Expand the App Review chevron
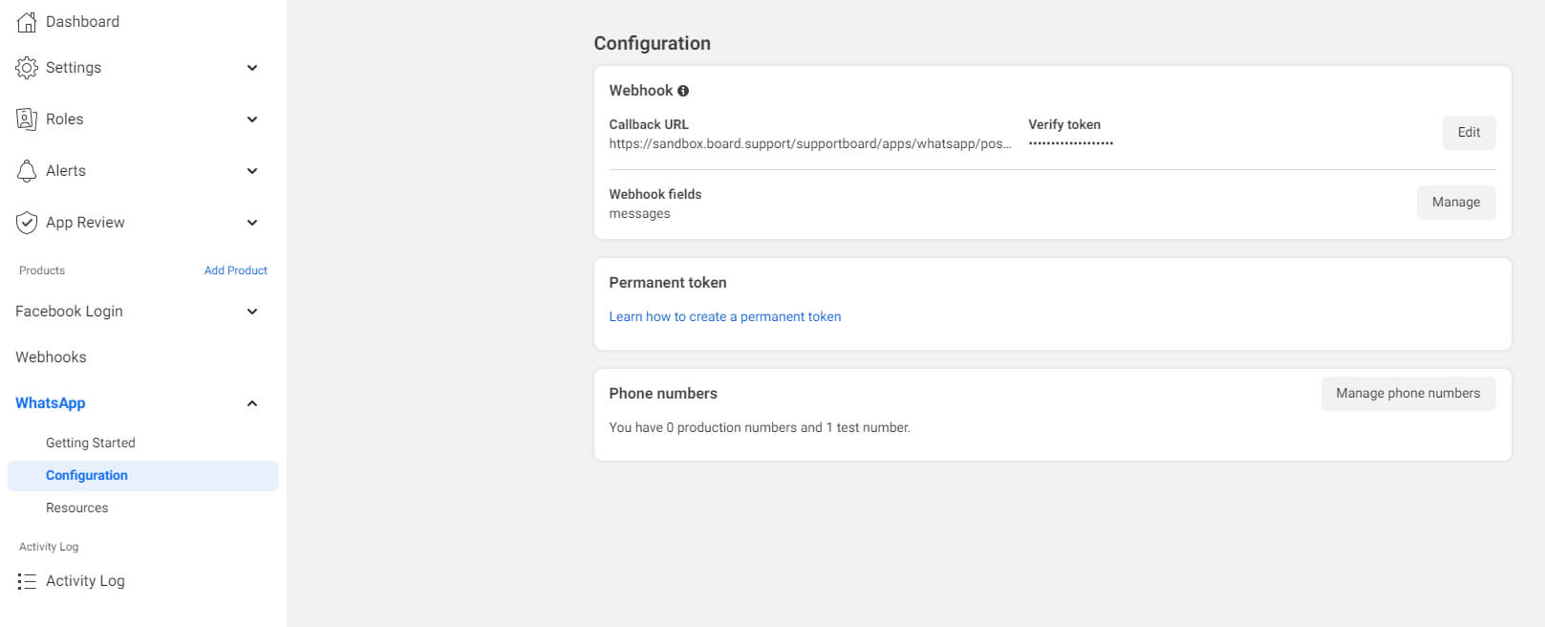Viewport: 1545px width, 627px height. pos(252,223)
